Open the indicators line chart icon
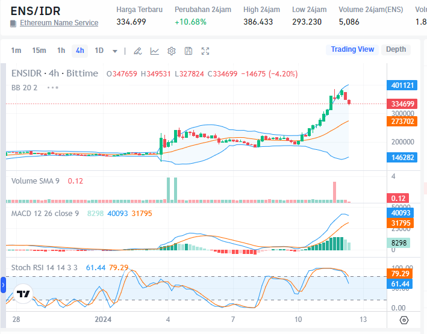The height and width of the screenshot is (334, 427). tap(155, 51)
